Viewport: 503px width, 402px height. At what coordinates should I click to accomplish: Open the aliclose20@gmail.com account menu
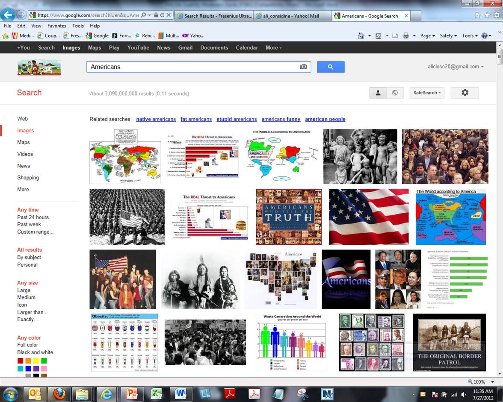[456, 67]
